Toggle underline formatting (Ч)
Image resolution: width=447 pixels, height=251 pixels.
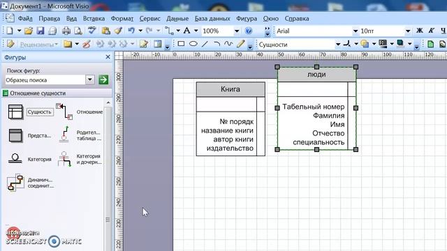click(443, 31)
